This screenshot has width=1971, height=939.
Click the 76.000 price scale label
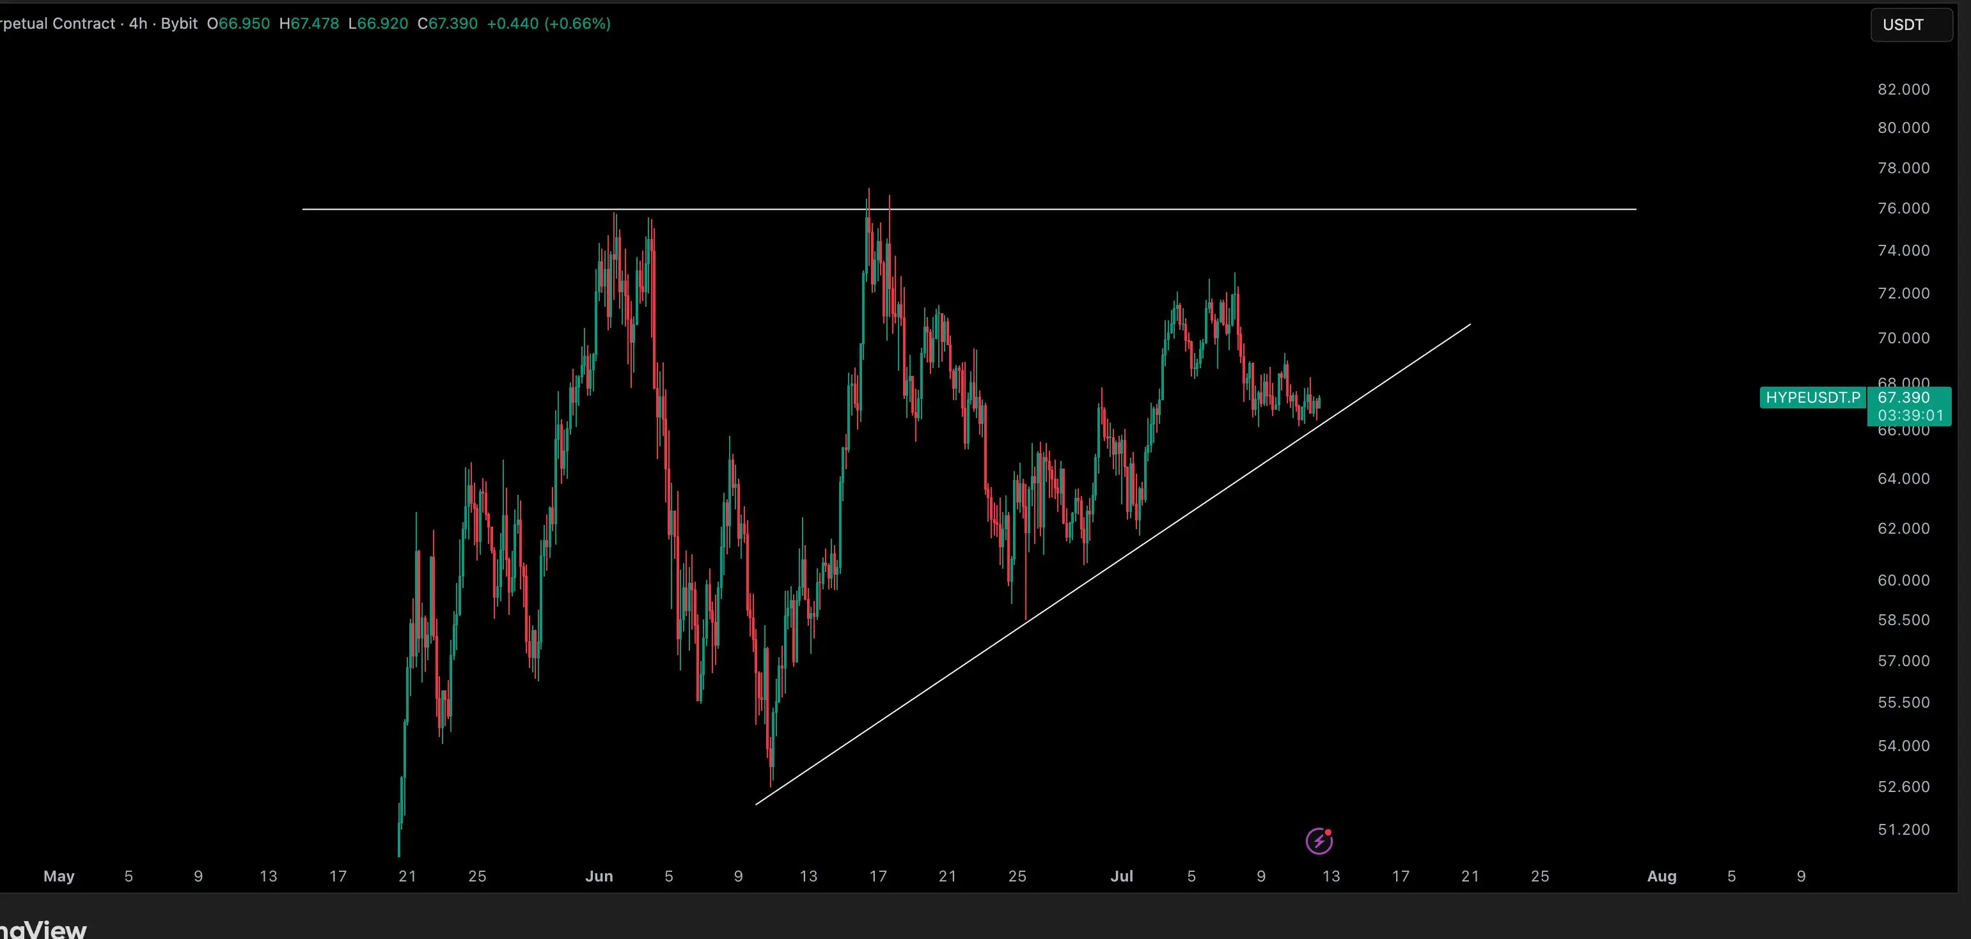pos(1904,209)
